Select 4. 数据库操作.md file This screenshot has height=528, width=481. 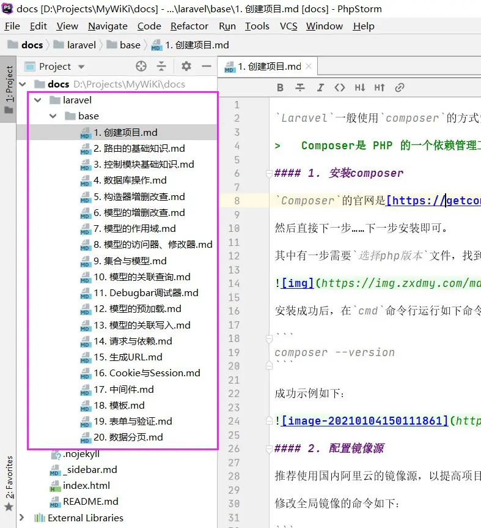click(x=123, y=180)
